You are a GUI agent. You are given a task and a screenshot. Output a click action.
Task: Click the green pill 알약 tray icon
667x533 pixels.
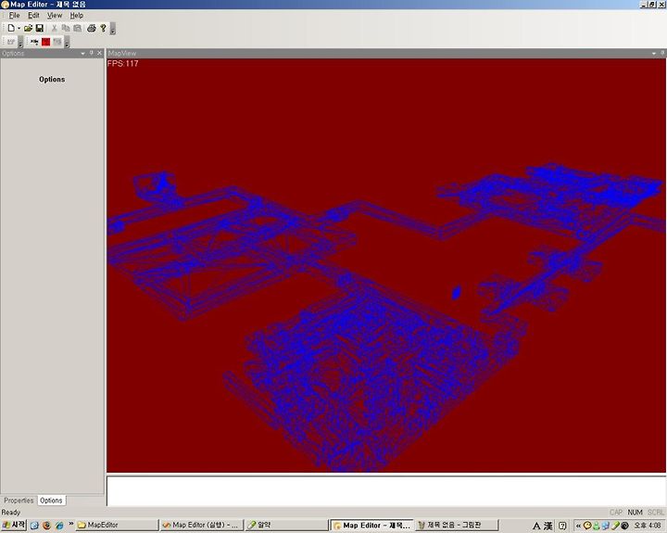pos(615,526)
